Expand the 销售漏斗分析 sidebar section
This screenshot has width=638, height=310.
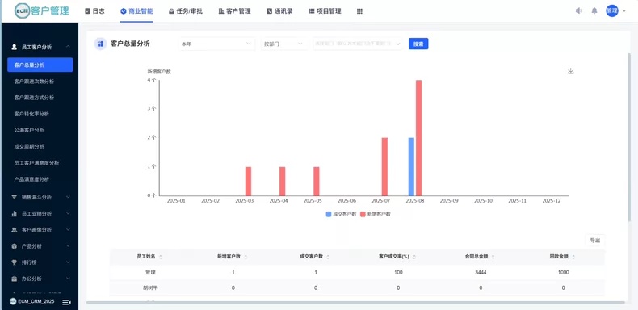(x=40, y=197)
